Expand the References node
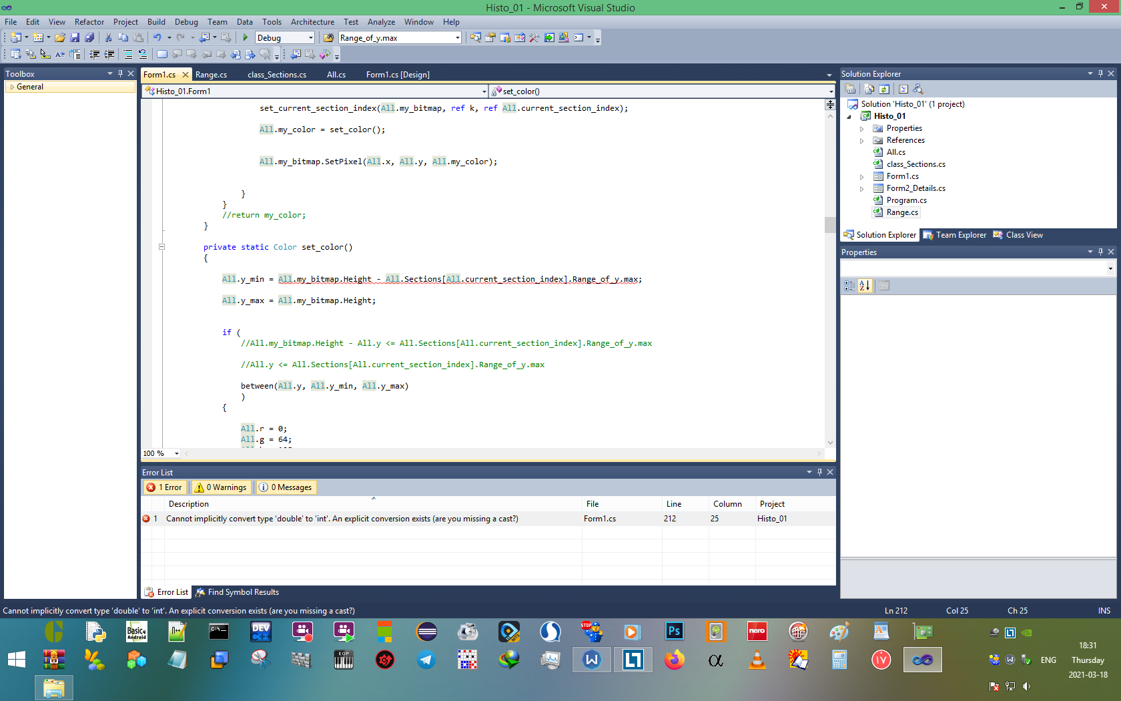 pos(861,141)
